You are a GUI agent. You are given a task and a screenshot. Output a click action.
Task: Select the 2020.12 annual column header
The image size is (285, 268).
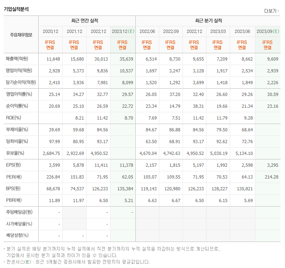50,31
